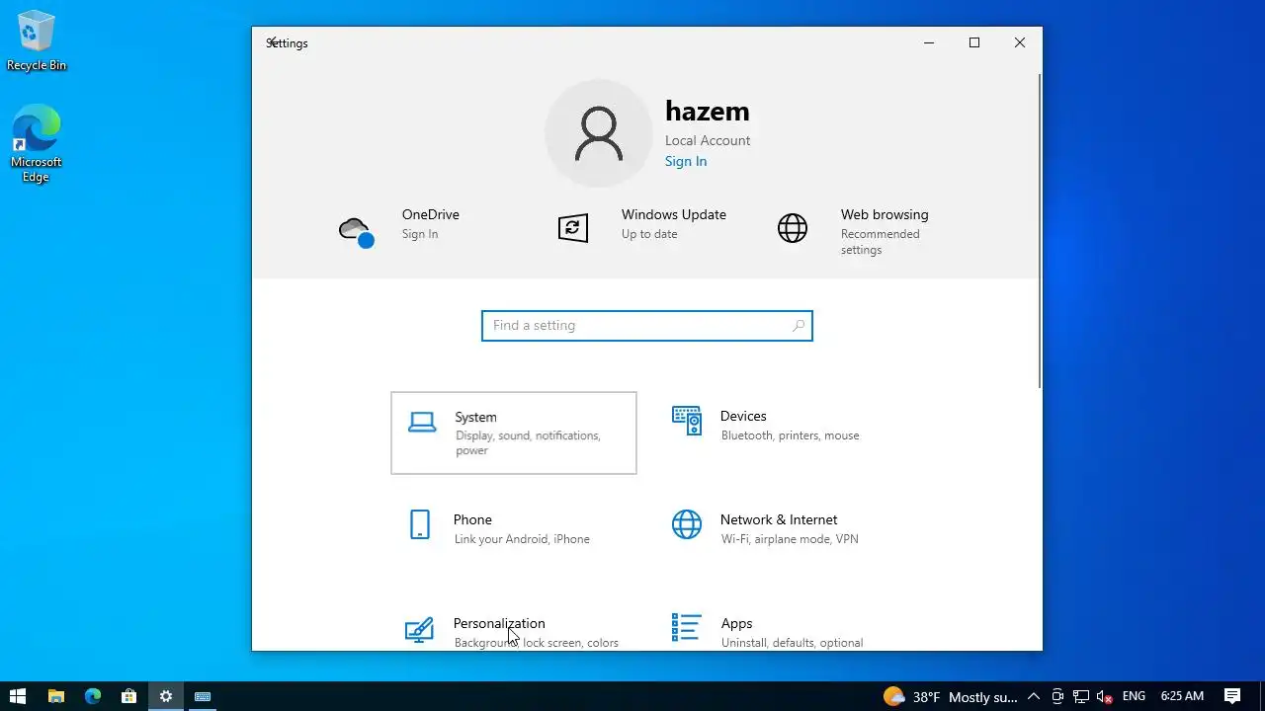Screen dimensions: 1265x711
Task: Click the Settings window vertical scrollbar
Action: click(1039, 231)
